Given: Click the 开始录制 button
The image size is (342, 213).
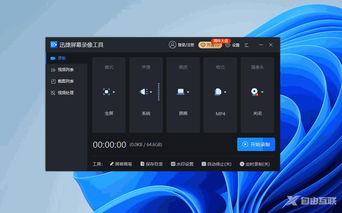Looking at the screenshot, I should [x=256, y=144].
